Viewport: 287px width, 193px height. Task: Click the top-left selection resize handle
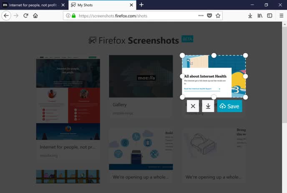click(182, 55)
